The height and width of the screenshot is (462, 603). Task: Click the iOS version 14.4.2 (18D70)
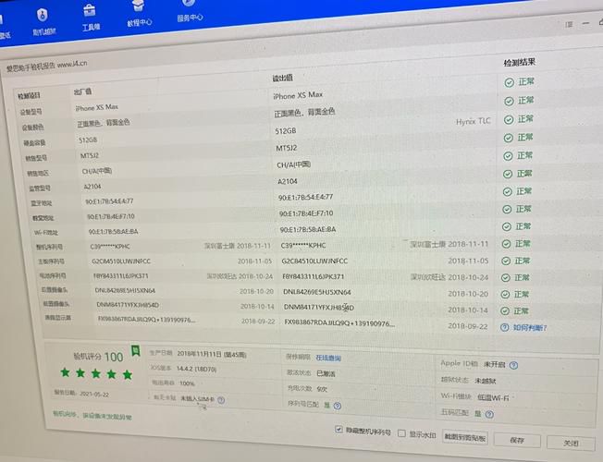(x=196, y=369)
